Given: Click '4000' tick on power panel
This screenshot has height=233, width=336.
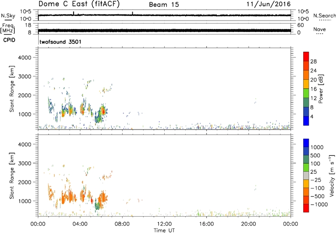Looking at the screenshot, I should (x=25, y=58).
